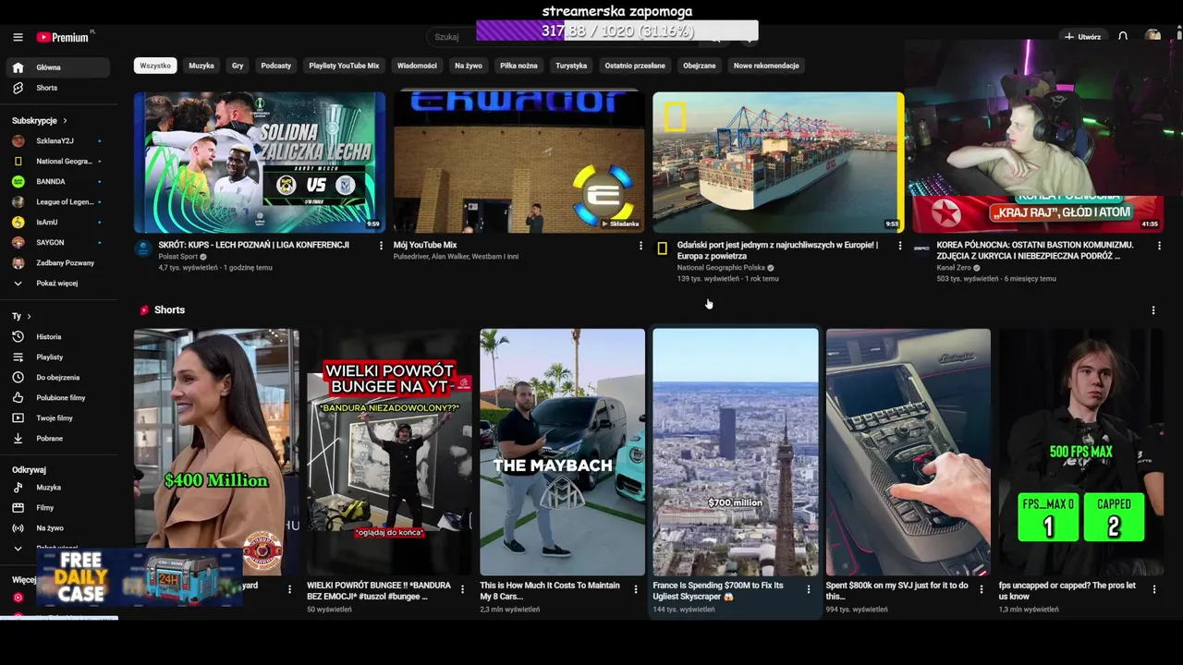Click Kanał Zero channel link

click(x=954, y=268)
